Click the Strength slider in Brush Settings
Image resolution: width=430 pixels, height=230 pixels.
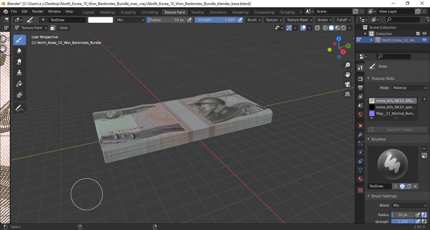point(402,222)
